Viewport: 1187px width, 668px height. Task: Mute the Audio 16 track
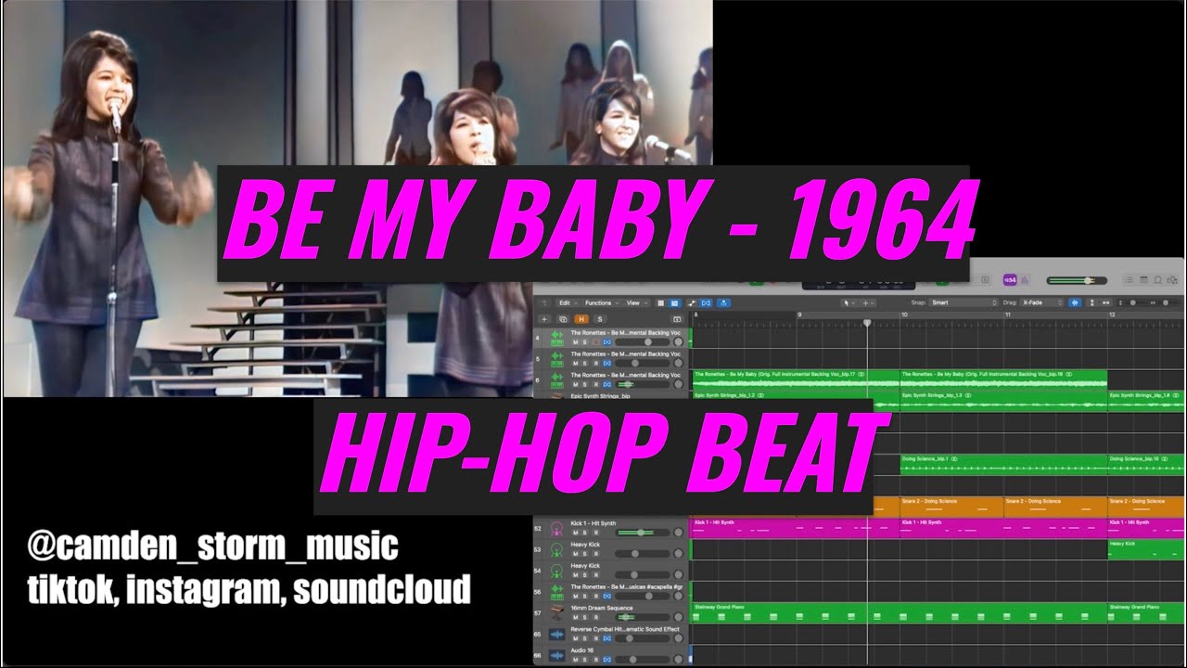(x=576, y=660)
